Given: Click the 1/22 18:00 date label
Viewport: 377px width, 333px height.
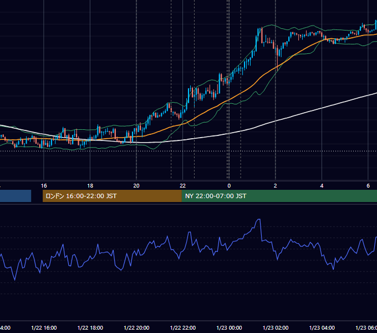Looking at the screenshot, I should point(90,327).
